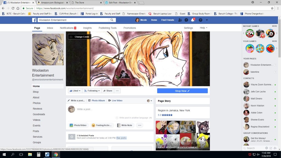Open the Promotions tab

click(x=130, y=28)
